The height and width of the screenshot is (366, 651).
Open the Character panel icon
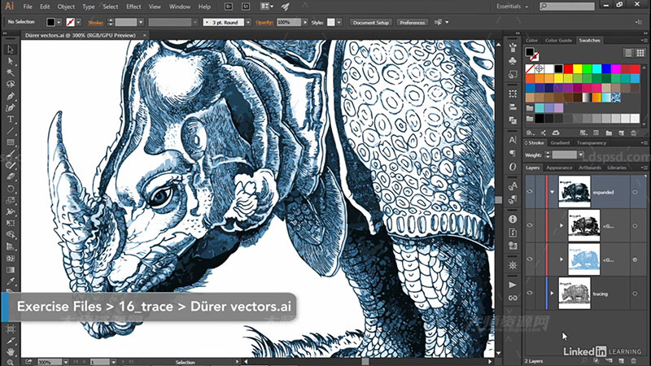tap(513, 140)
